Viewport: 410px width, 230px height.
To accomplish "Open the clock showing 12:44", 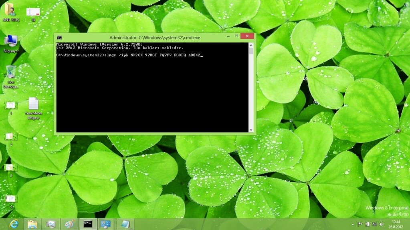I will click(396, 224).
